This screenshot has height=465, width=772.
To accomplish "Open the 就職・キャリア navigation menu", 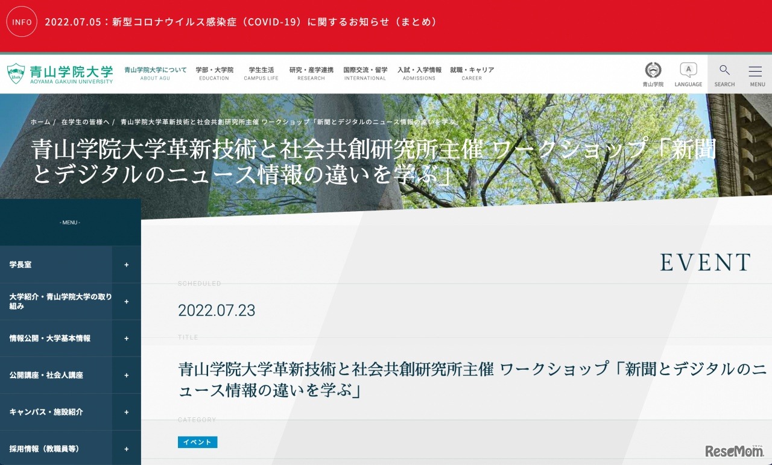I will (x=472, y=72).
